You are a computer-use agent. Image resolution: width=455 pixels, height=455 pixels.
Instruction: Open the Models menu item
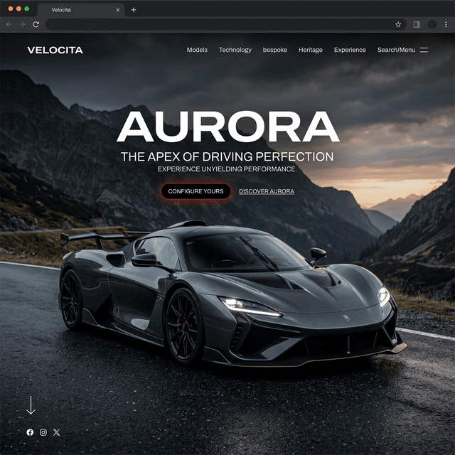click(x=197, y=50)
